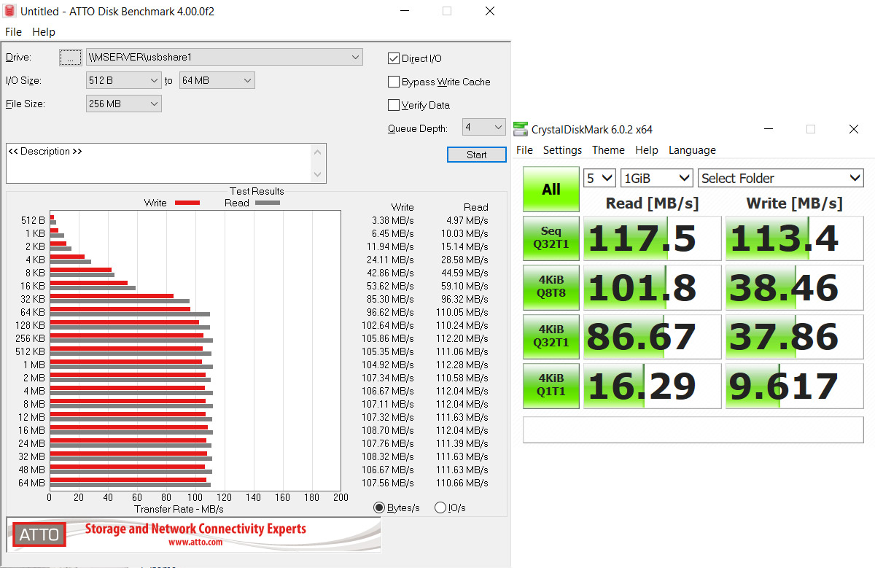Open Help menu in ATTO Disk Benchmark
Screen dimensions: 875x568
[44, 32]
